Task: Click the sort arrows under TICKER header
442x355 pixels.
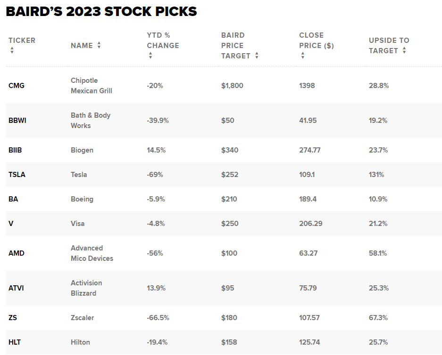Action: [12, 50]
